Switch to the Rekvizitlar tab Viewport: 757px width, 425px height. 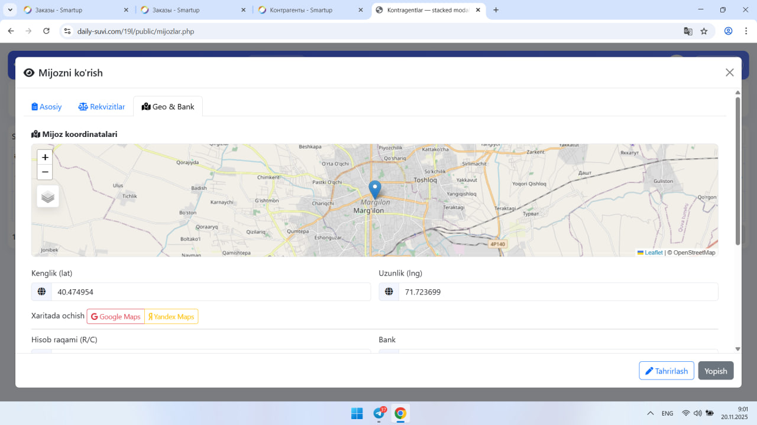pos(102,107)
